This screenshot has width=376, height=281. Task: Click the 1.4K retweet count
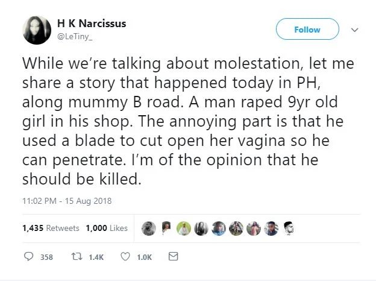pyautogui.click(x=96, y=257)
